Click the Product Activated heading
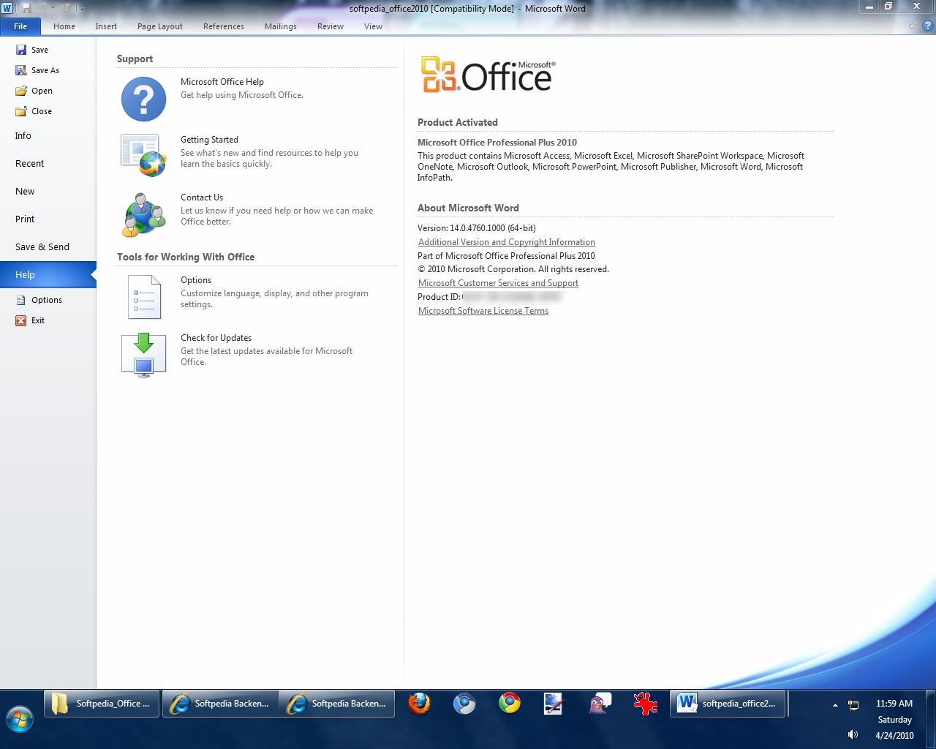Viewport: 936px width, 749px height. click(x=458, y=122)
